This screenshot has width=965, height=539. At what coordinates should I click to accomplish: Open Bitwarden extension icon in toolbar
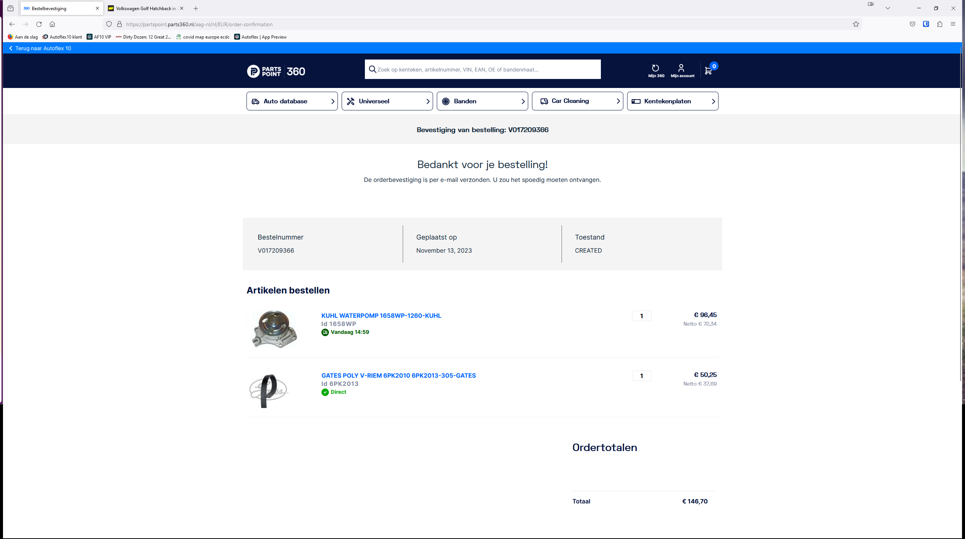pos(926,24)
